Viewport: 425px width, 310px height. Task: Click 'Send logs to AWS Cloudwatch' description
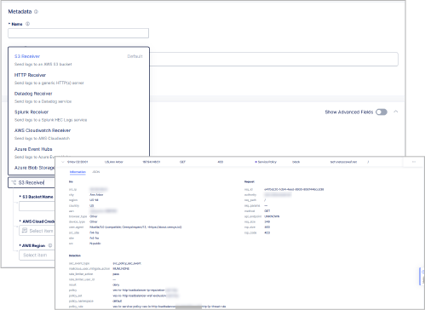42,138
